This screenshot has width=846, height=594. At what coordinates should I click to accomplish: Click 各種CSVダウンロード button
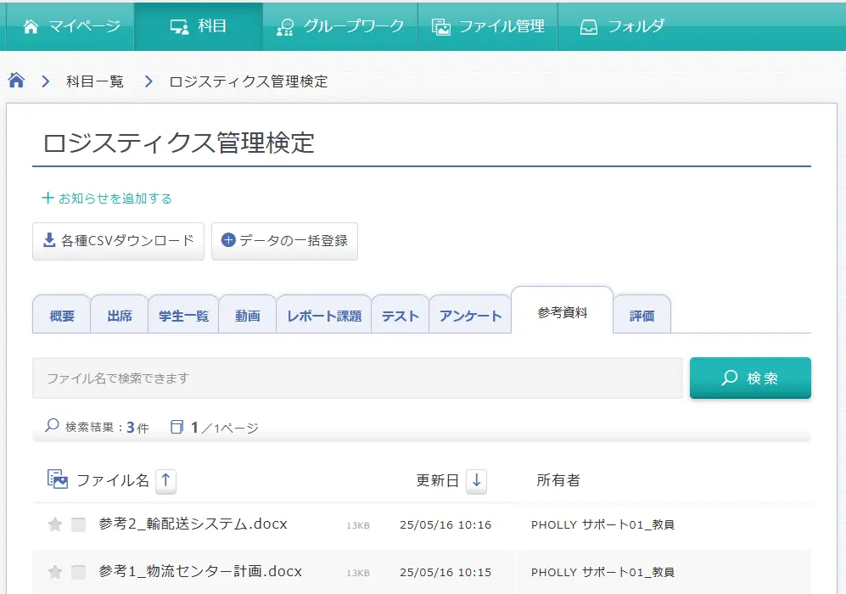118,241
